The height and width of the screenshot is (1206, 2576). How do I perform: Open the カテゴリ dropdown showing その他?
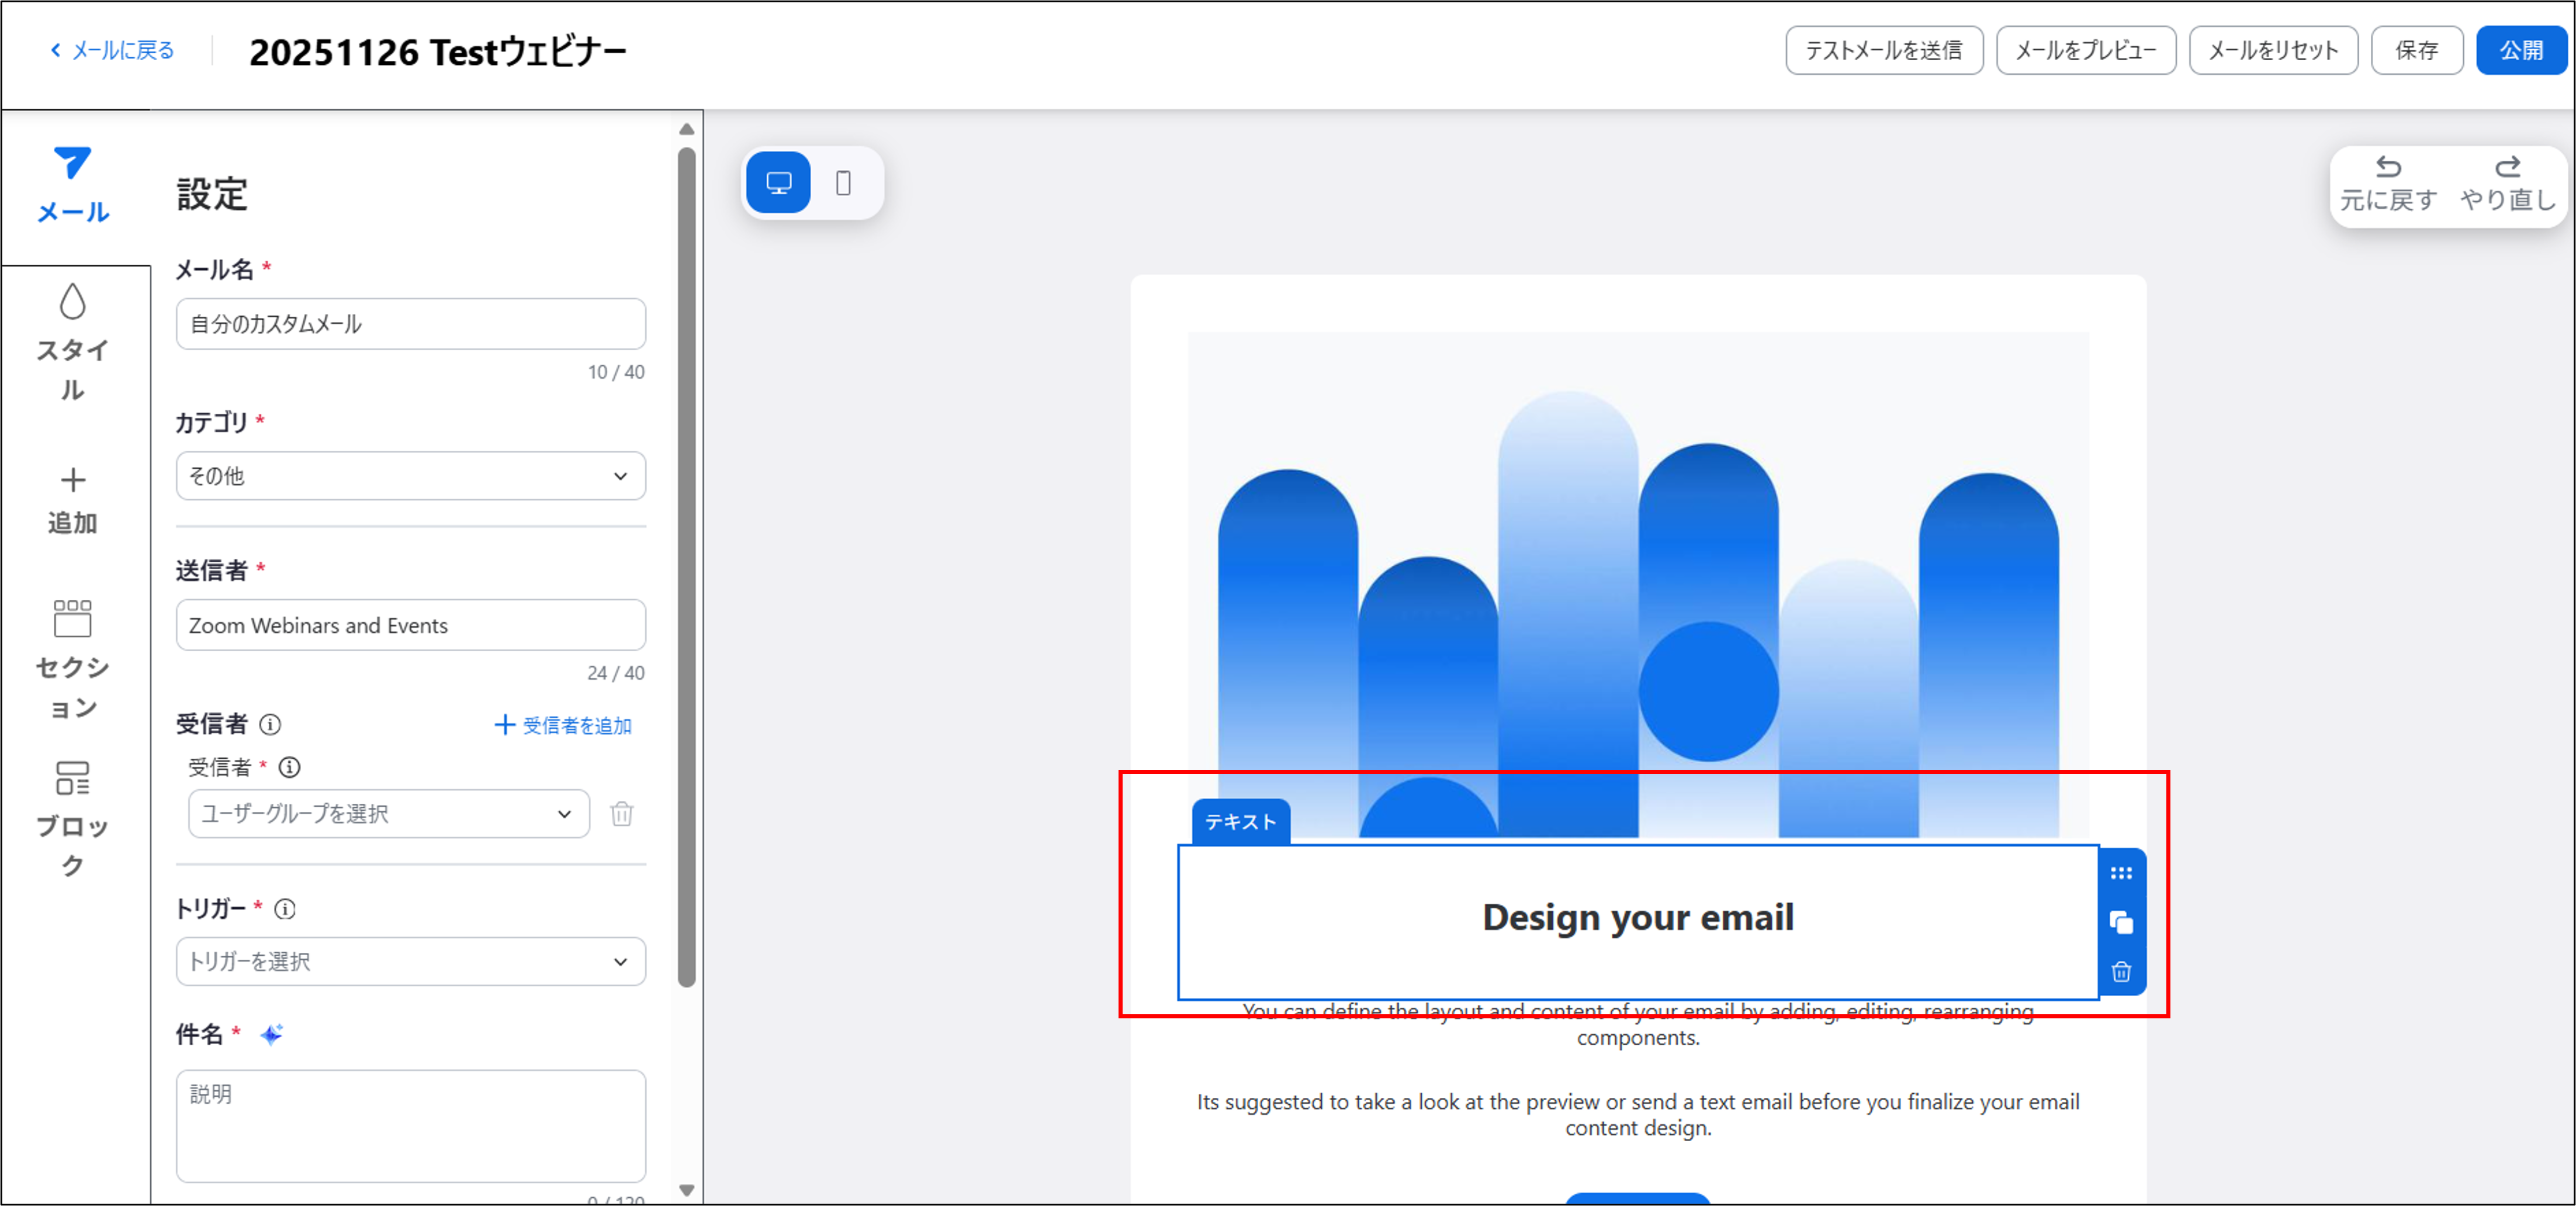coord(410,476)
